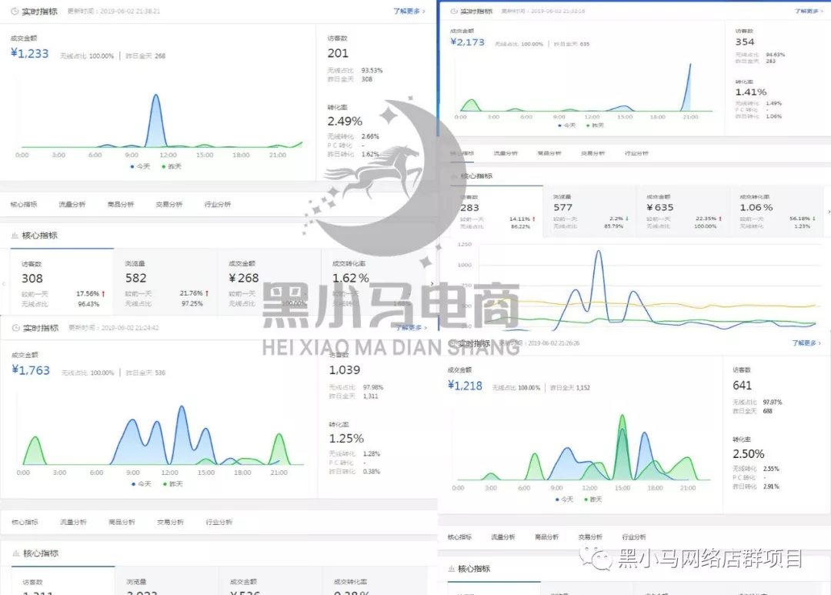Open 流量分析 tab in the ¥1,218 dashboard

click(503, 537)
